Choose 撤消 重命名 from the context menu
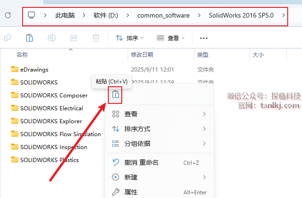This screenshot has height=198, width=302. (159, 162)
